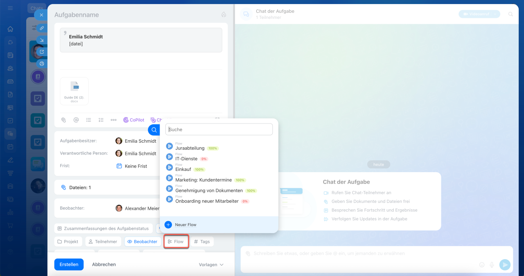Click the @ mention icon in editor
This screenshot has height=276, width=524.
76,120
